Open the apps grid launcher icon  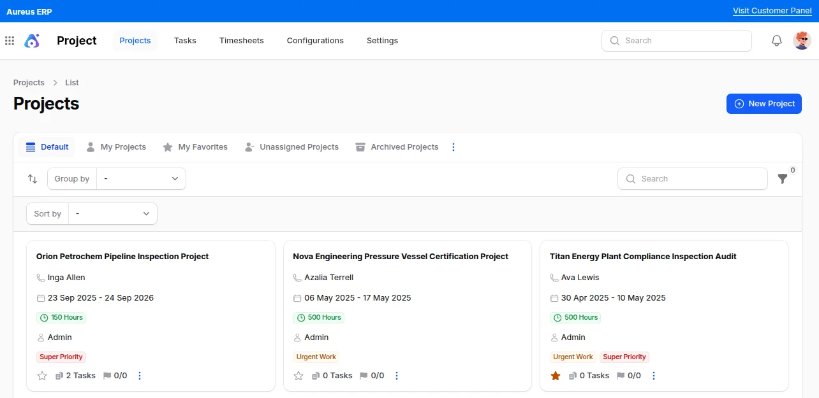tap(10, 41)
